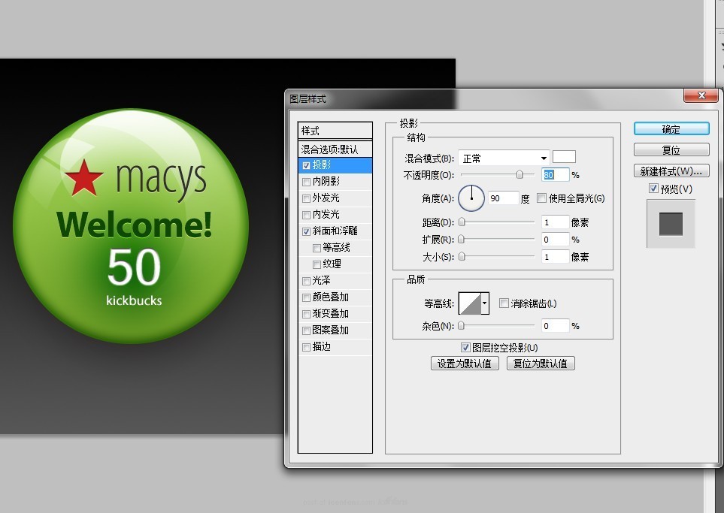This screenshot has height=513, width=724.
Task: Enable the 内发光 inner glow checkbox
Action: pos(306,215)
